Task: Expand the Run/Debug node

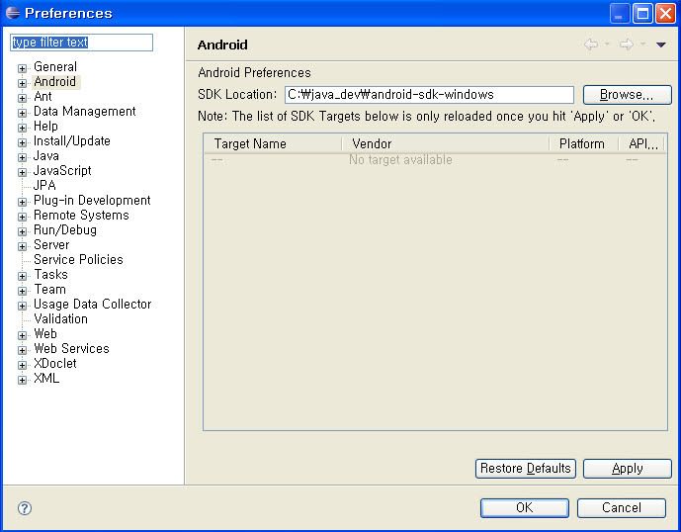Action: point(22,231)
